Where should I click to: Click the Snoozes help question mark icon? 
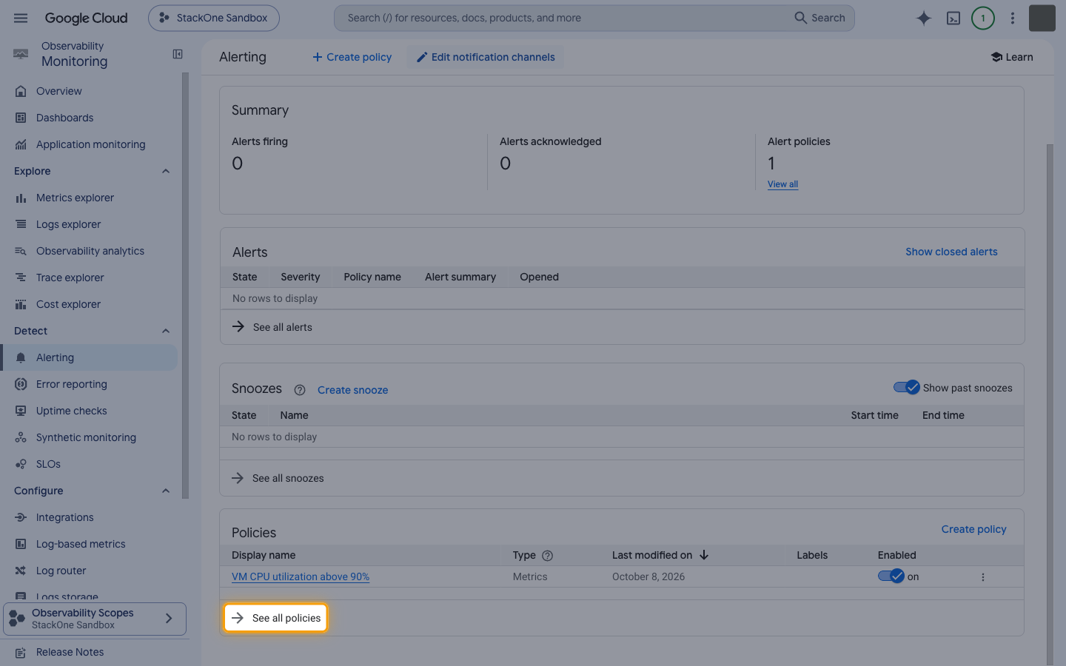click(300, 390)
